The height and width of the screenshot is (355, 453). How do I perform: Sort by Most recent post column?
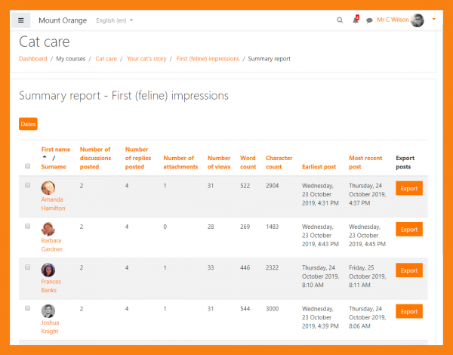[x=366, y=162]
